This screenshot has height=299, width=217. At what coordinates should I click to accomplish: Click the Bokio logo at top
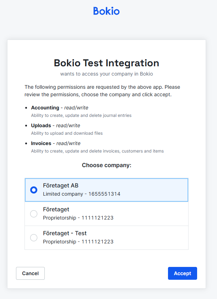click(107, 11)
